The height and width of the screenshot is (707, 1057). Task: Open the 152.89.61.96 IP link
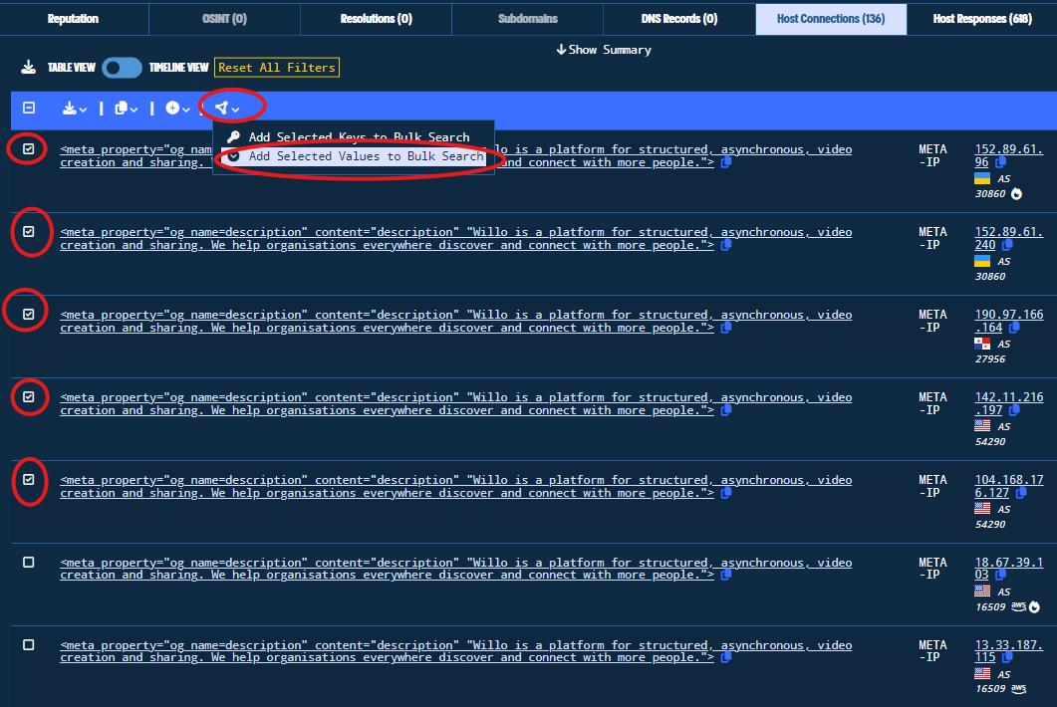(1008, 155)
